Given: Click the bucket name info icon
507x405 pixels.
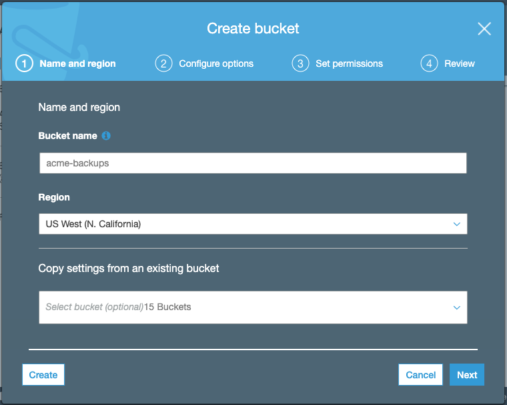Looking at the screenshot, I should pyautogui.click(x=106, y=136).
